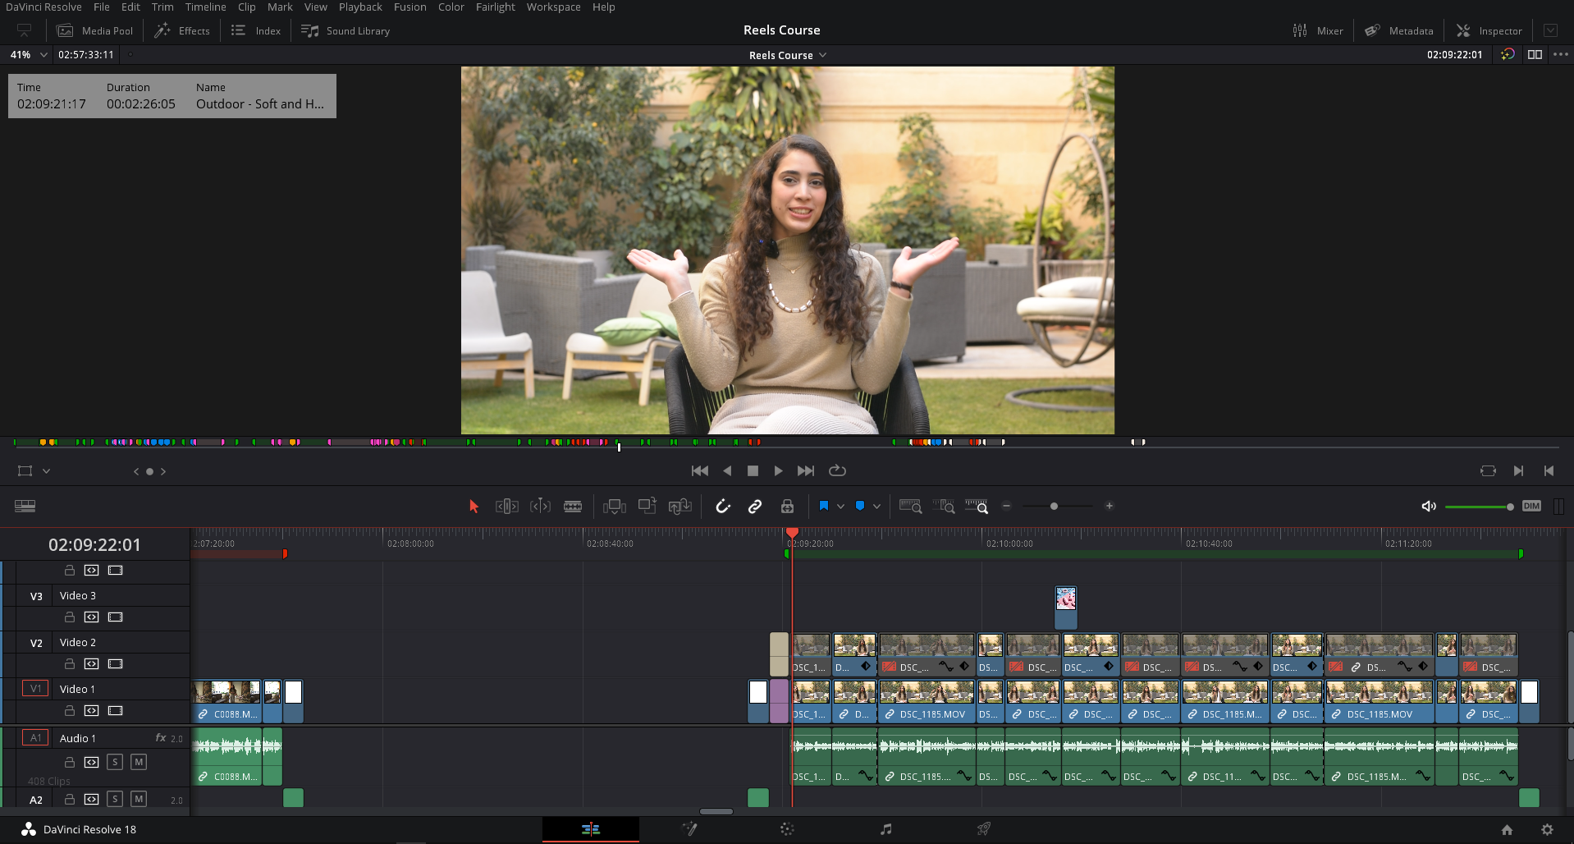This screenshot has width=1574, height=844.
Task: Lock the Video 2 track
Action: point(70,663)
